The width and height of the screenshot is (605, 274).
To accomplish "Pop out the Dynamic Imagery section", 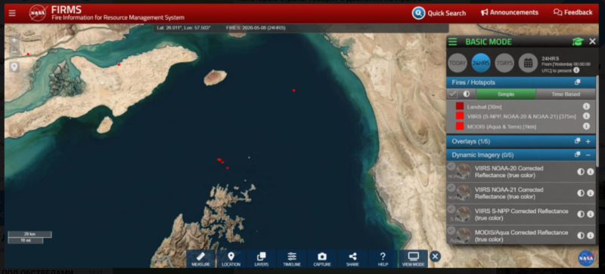I will 577,155.
